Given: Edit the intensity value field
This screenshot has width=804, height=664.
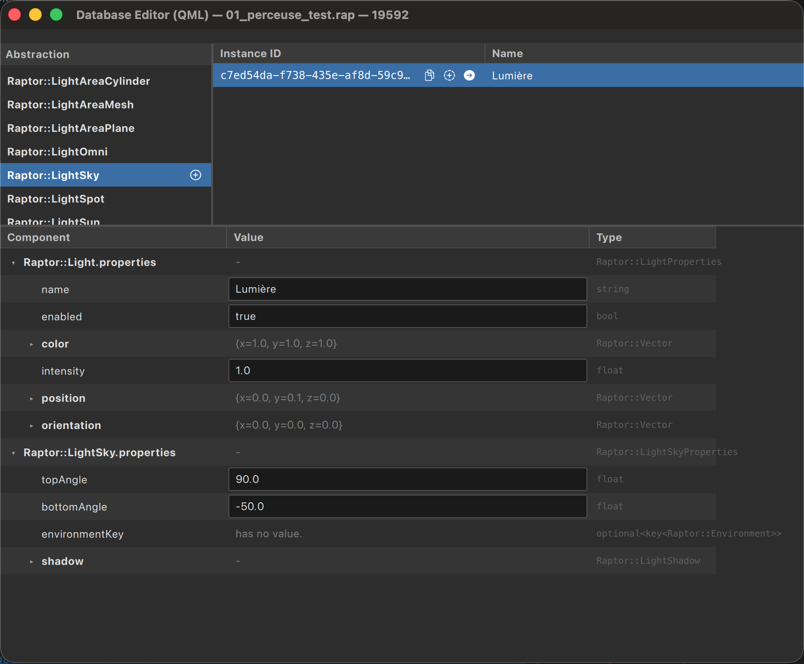Looking at the screenshot, I should 407,370.
